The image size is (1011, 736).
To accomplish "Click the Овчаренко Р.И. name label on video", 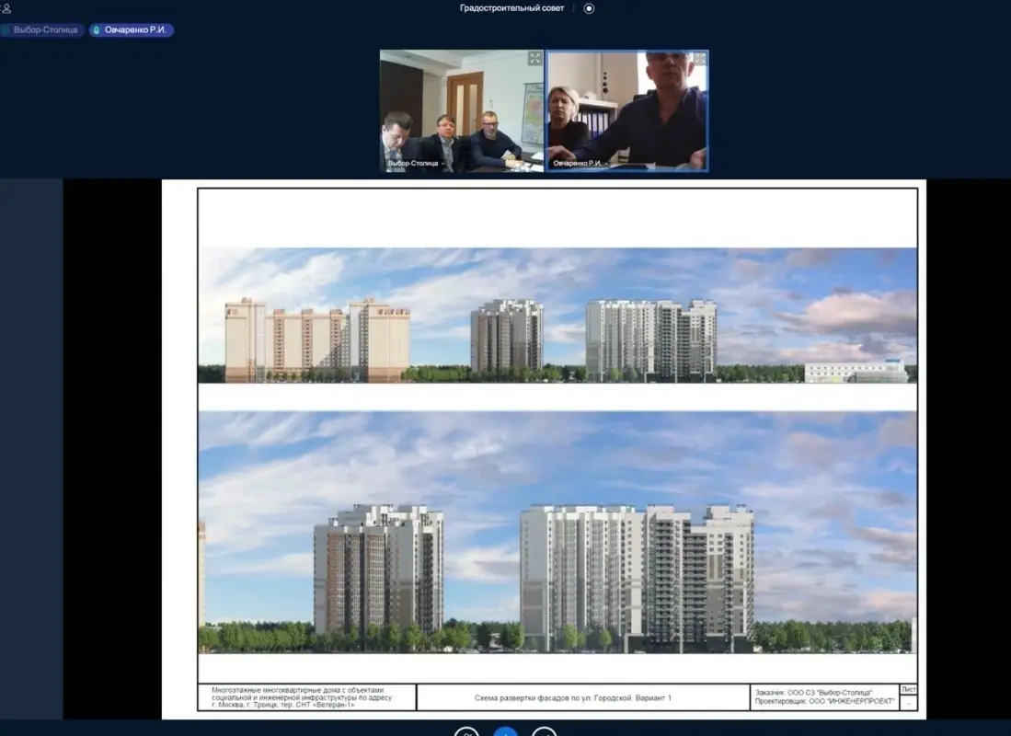I will 577,163.
